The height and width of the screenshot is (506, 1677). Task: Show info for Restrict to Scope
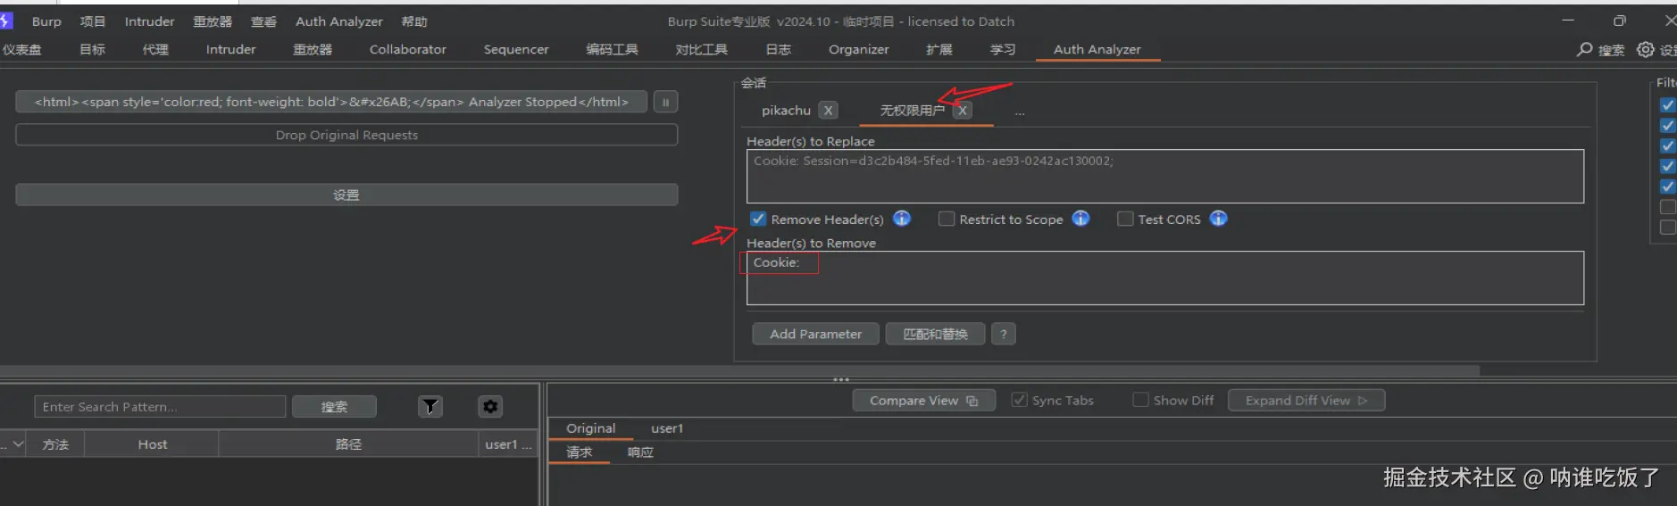pyautogui.click(x=1080, y=219)
